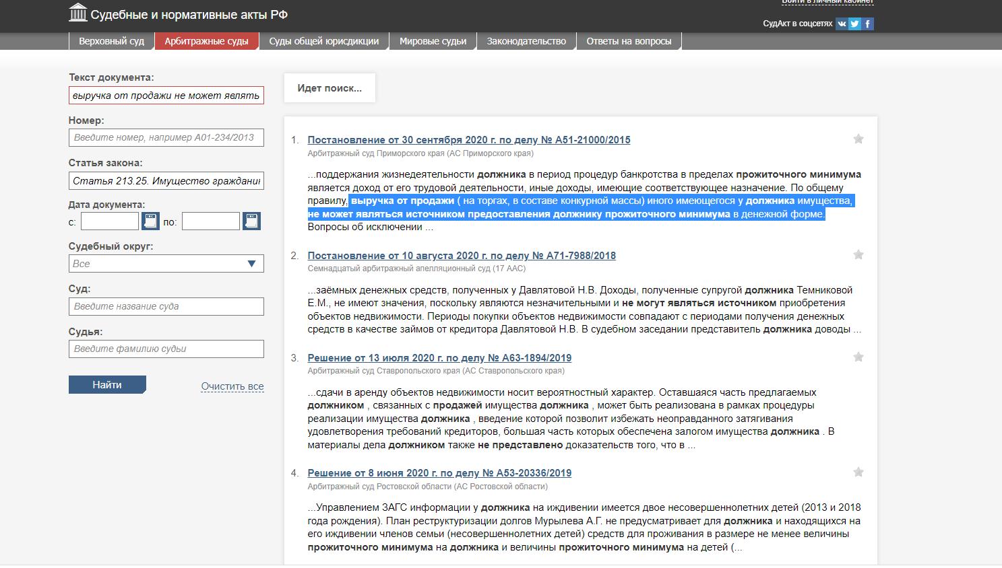Add case А53-20336/2019 to favorites
Viewport: 1002px width, 568px height.
click(x=858, y=472)
